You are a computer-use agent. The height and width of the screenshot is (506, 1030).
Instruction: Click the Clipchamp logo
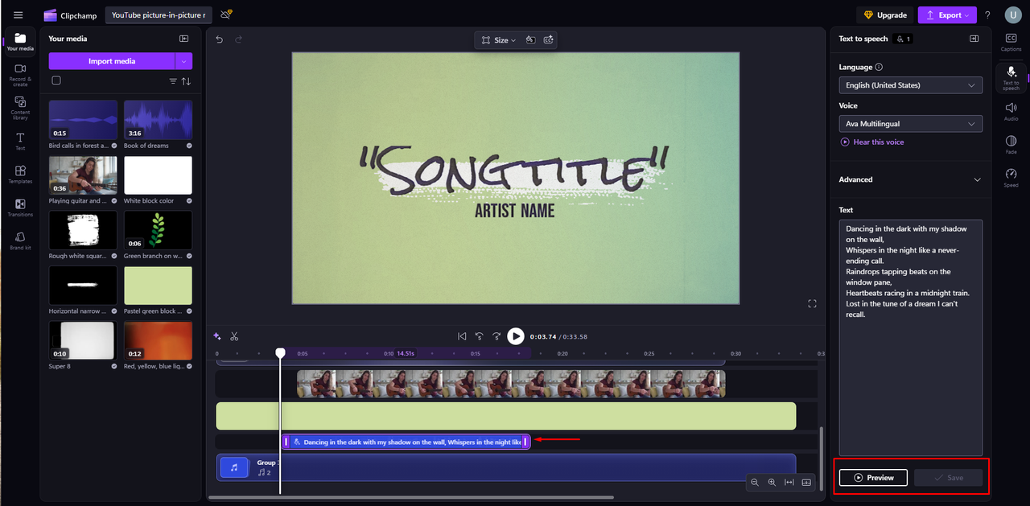click(70, 14)
